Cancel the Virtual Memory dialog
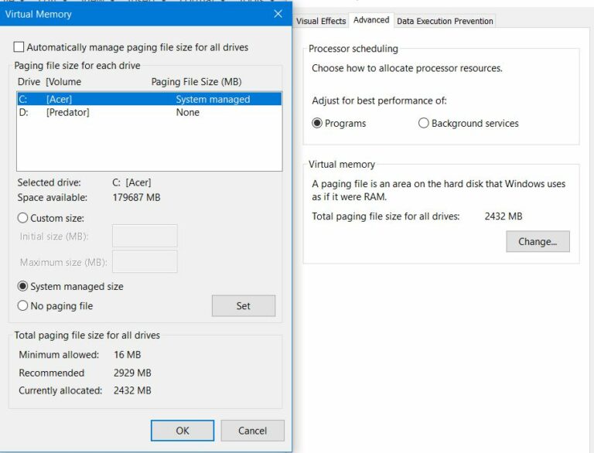 click(x=252, y=431)
